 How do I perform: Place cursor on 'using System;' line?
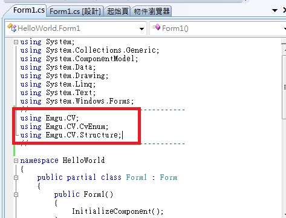47,42
